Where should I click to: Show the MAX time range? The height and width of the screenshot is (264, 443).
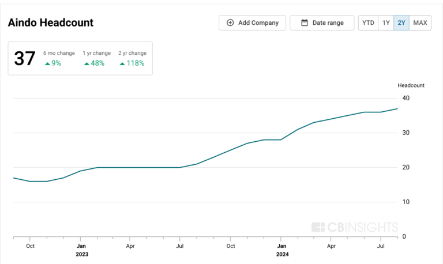point(420,23)
